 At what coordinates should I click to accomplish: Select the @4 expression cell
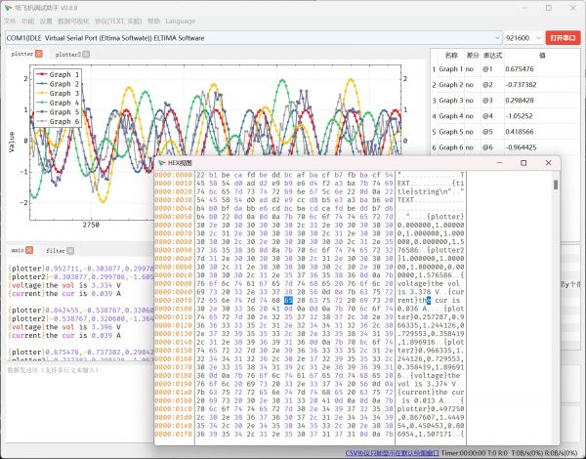(487, 116)
